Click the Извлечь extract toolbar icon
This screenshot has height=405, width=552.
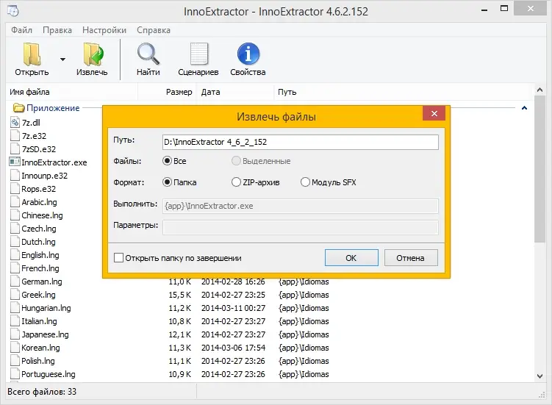(x=93, y=54)
